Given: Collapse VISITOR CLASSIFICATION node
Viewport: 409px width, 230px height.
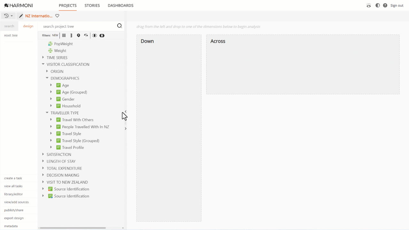Looking at the screenshot, I should pyautogui.click(x=43, y=64).
